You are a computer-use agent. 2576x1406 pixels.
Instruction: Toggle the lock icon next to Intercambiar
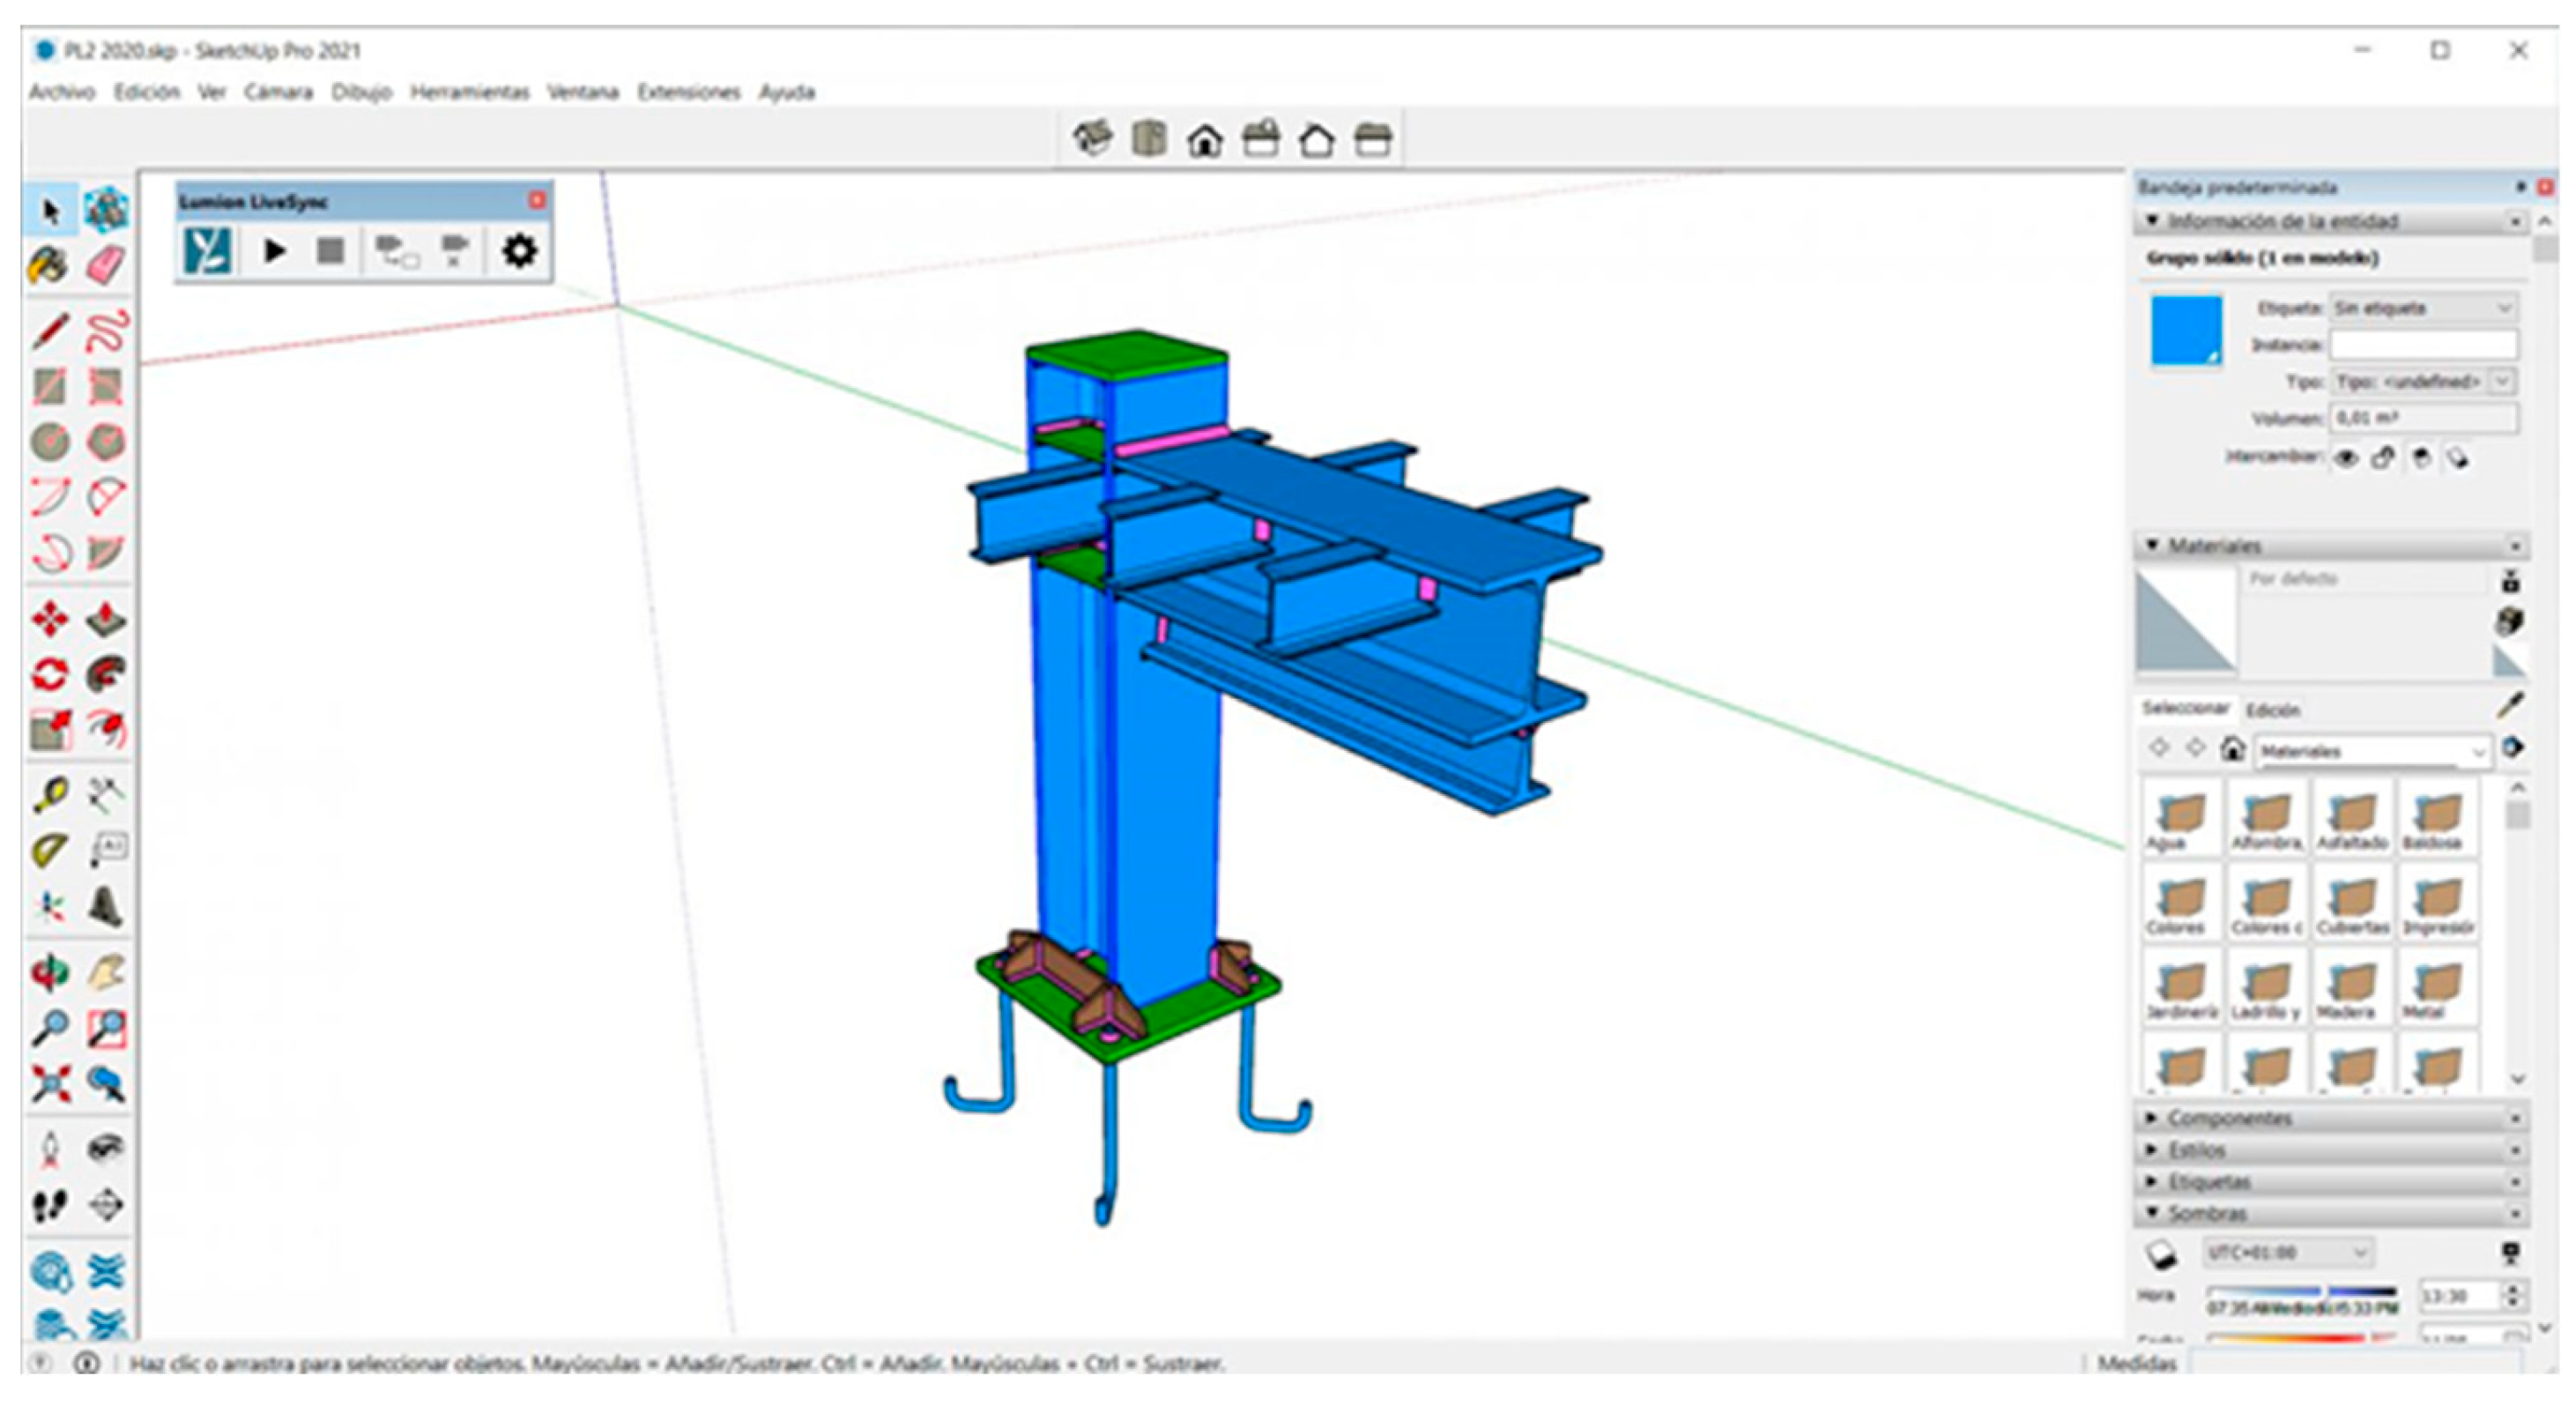click(2383, 458)
